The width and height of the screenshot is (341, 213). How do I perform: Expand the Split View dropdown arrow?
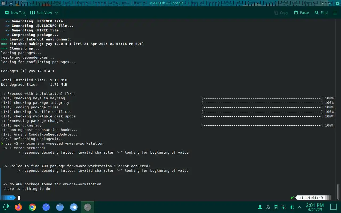coord(56,13)
